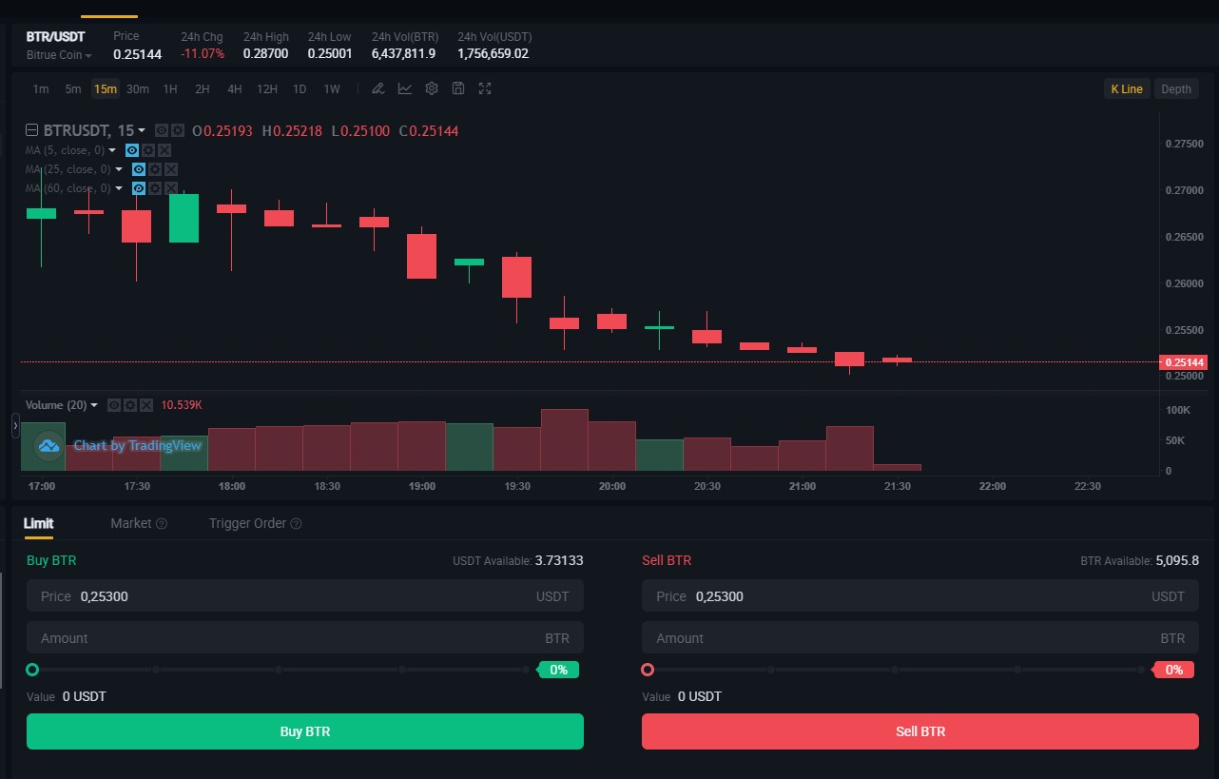Click the green Buy BTR button
1219x779 pixels.
click(x=305, y=731)
